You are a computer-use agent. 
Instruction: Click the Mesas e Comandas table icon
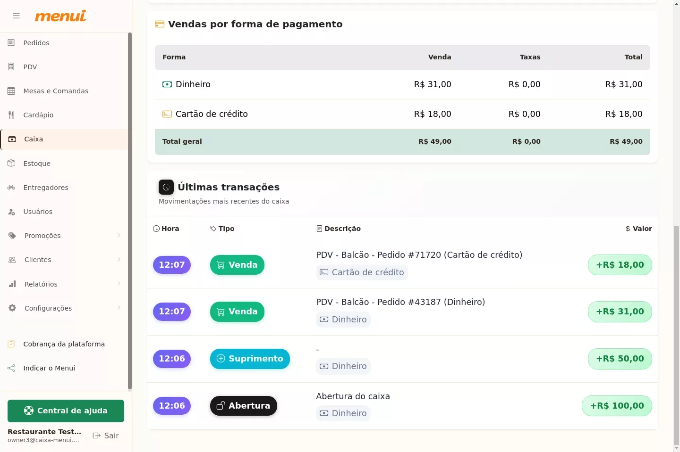11,91
